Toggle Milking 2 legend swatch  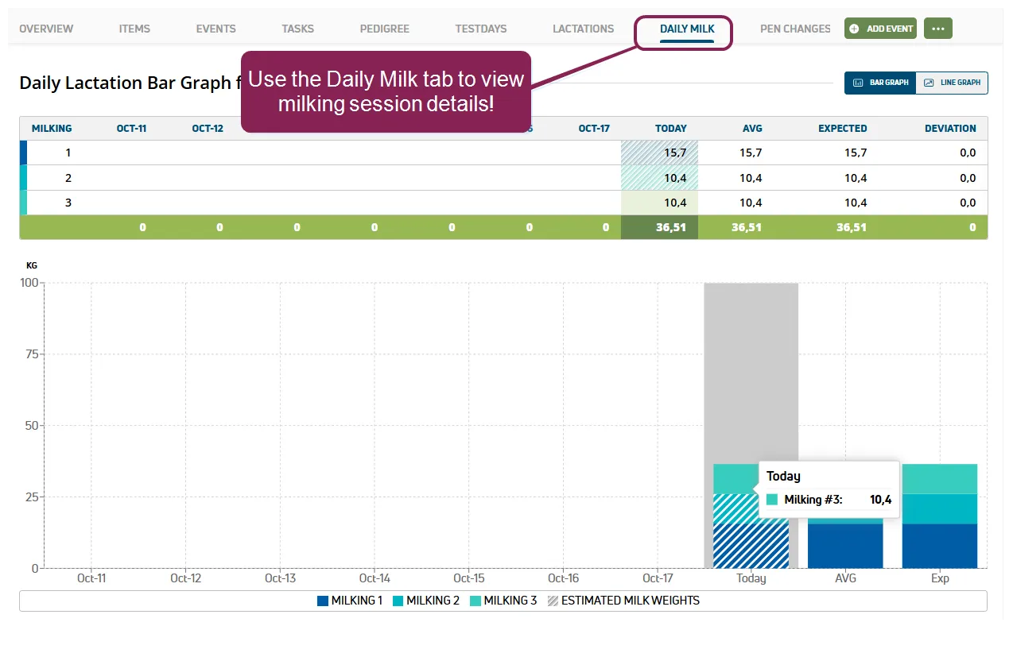(x=398, y=601)
